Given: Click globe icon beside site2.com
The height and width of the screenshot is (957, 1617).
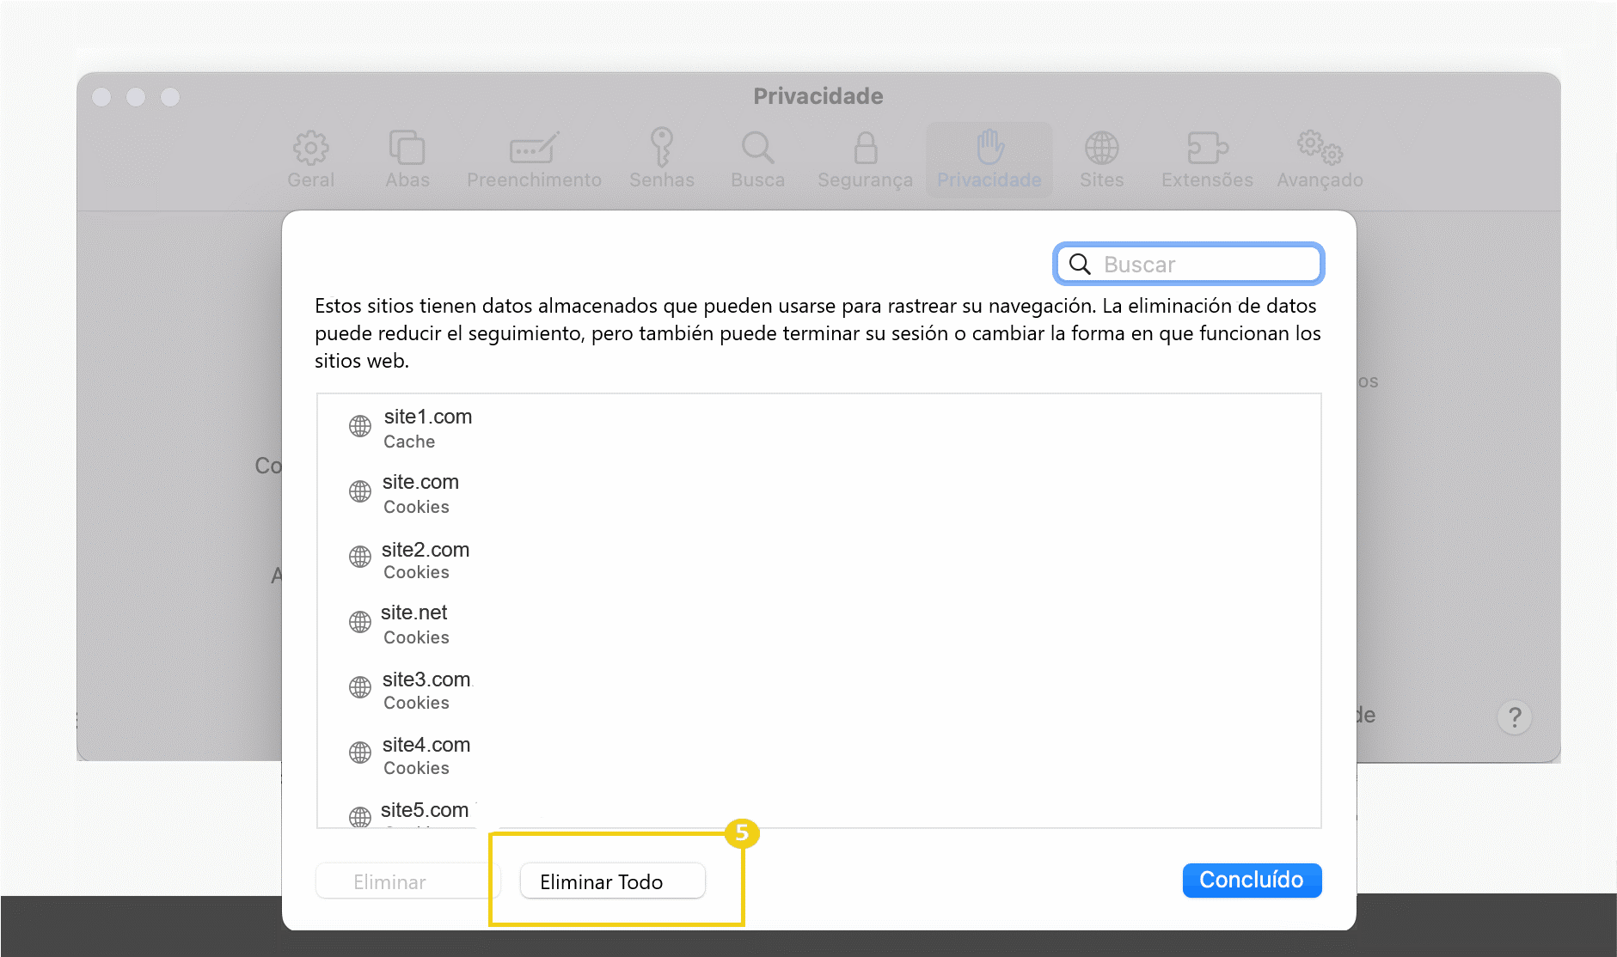Looking at the screenshot, I should pyautogui.click(x=360, y=557).
